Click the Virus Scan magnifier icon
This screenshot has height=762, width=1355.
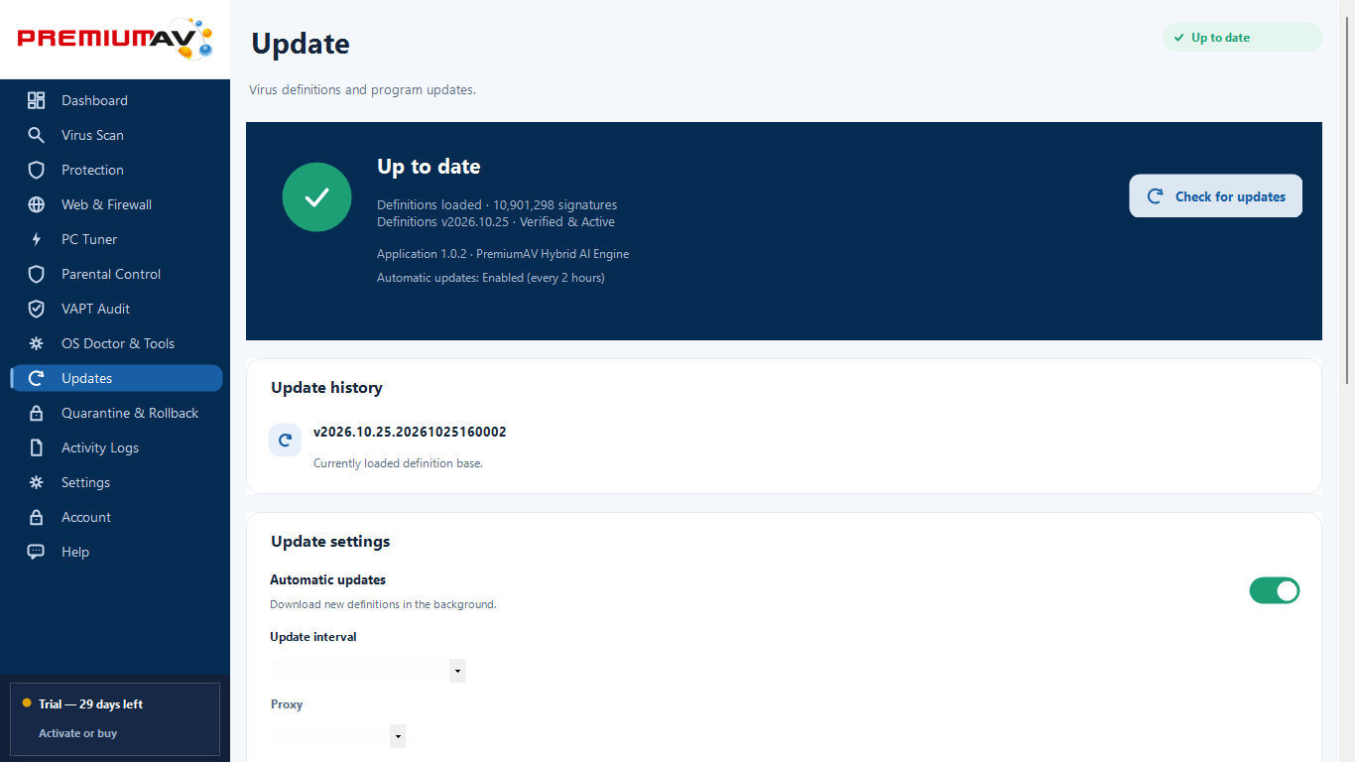coord(37,135)
